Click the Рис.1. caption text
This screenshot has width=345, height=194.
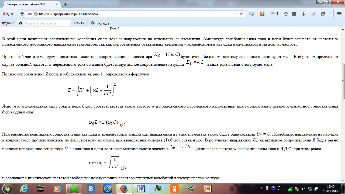[115, 29]
